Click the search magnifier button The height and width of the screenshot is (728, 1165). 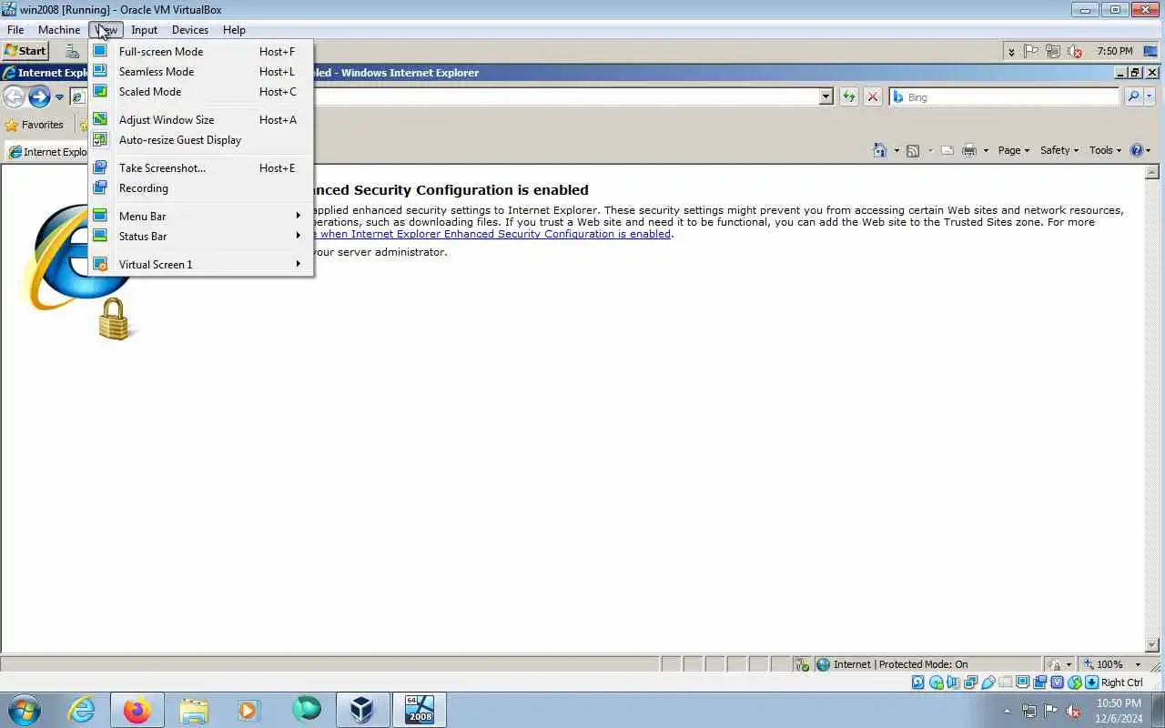[1133, 96]
